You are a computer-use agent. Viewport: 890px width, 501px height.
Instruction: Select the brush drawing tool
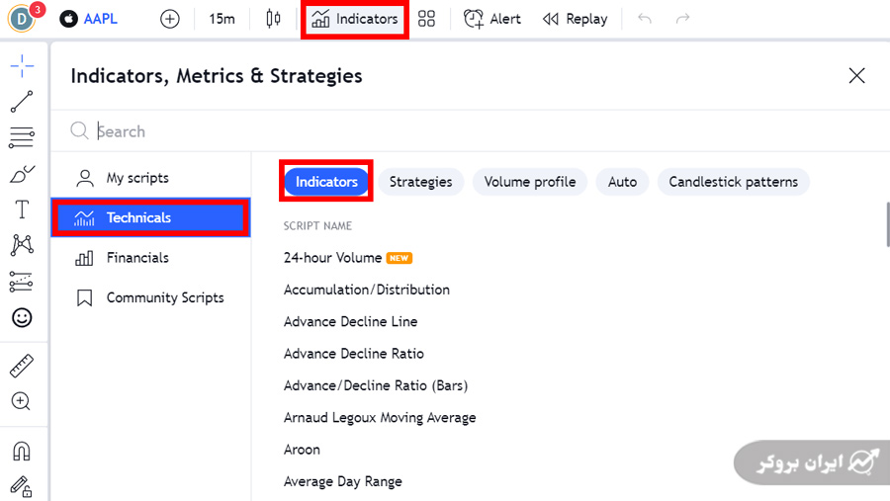point(22,174)
